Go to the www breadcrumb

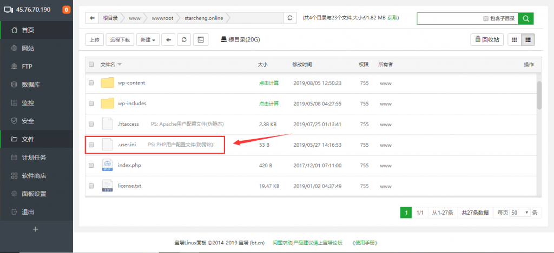134,18
